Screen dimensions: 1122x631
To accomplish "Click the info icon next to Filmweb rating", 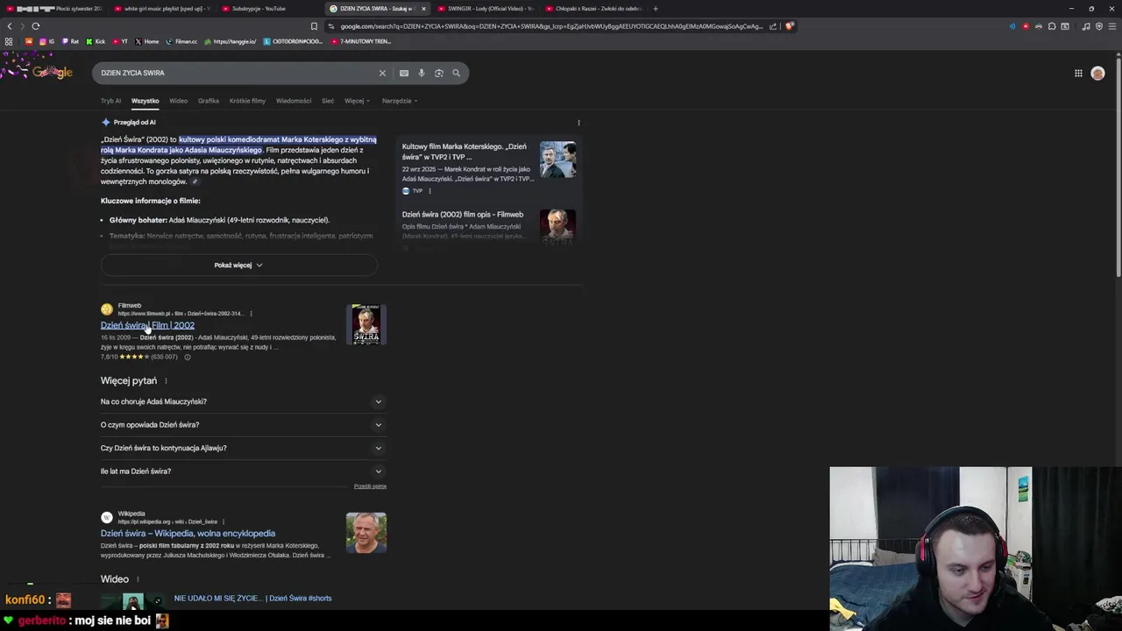I will click(187, 358).
